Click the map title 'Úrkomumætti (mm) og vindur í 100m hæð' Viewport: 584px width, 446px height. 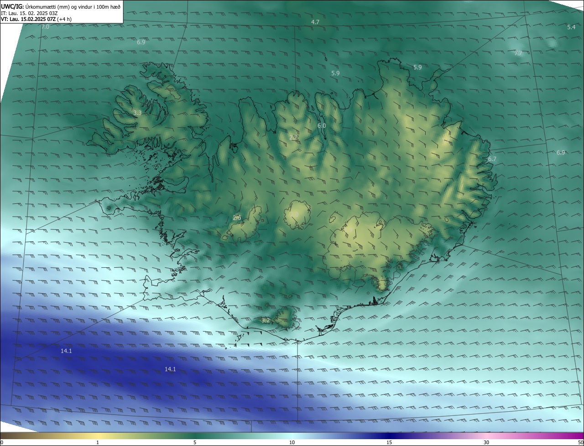[x=73, y=6]
